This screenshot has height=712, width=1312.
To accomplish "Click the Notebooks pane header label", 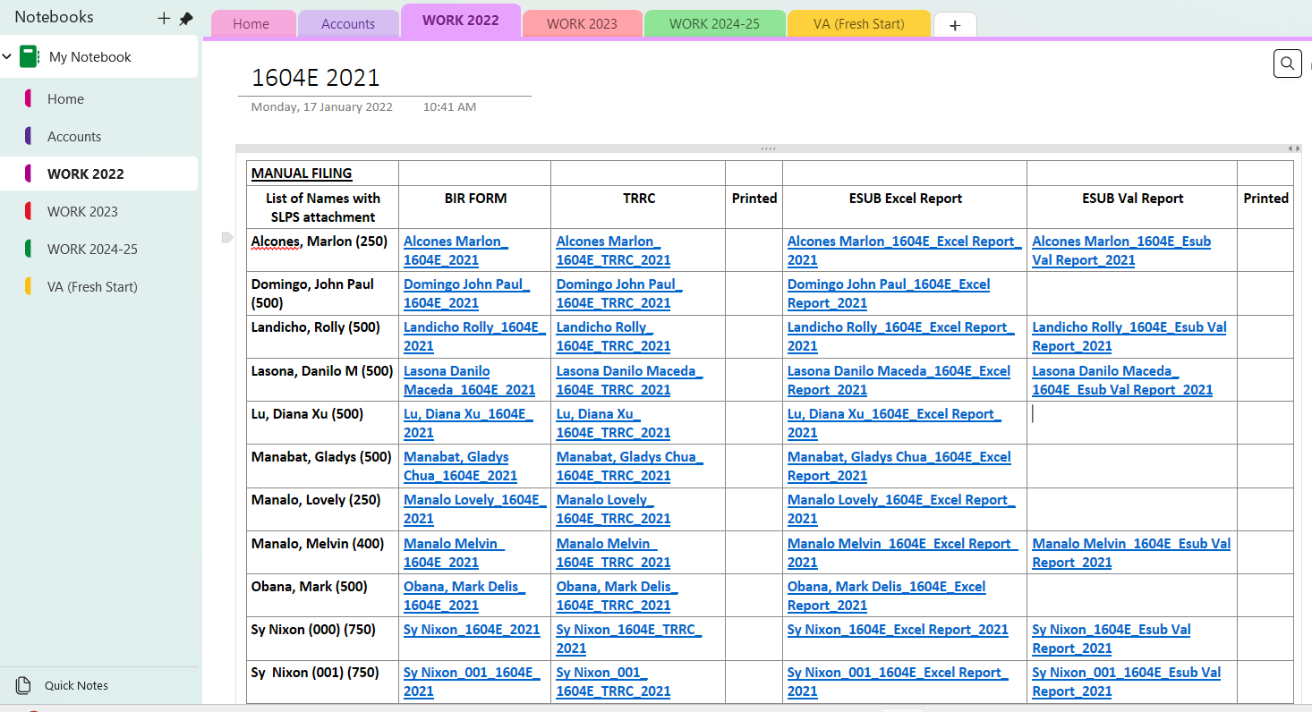I will [x=54, y=17].
